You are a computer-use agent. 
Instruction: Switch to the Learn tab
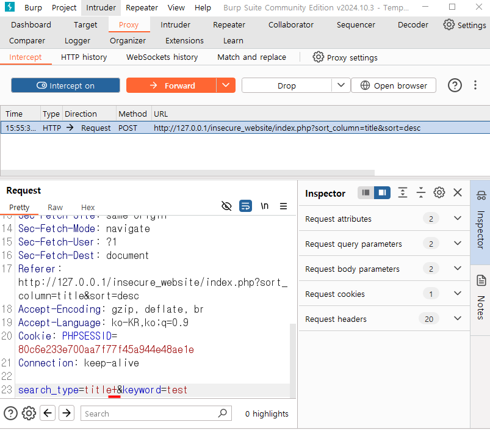tap(233, 41)
